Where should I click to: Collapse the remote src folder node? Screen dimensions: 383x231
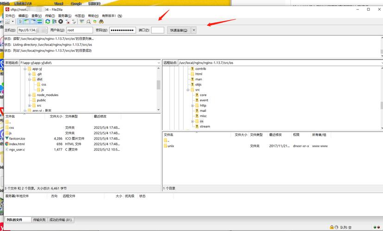click(x=188, y=90)
